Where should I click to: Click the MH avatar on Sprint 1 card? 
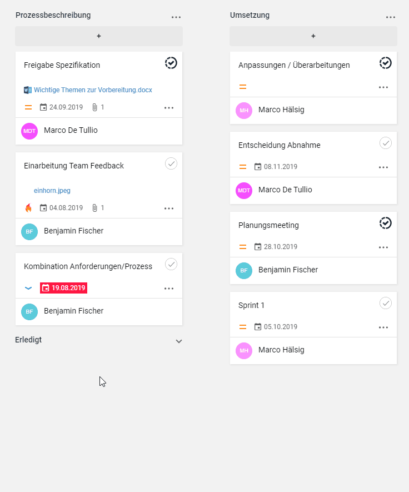[x=244, y=350]
